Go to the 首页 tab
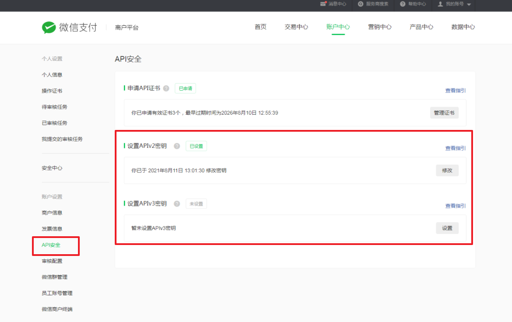This screenshot has width=512, height=322. 261,27
